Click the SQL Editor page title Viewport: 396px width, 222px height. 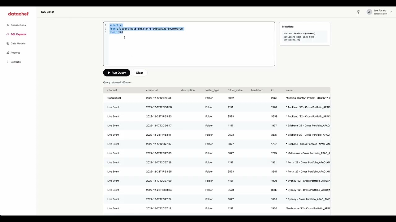pos(47,12)
